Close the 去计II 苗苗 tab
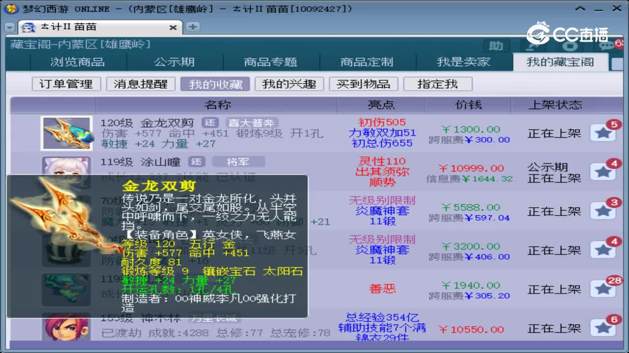Screen dimensions: 629x353 (173, 27)
